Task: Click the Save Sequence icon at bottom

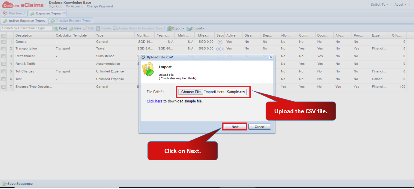Action: (x=4, y=184)
